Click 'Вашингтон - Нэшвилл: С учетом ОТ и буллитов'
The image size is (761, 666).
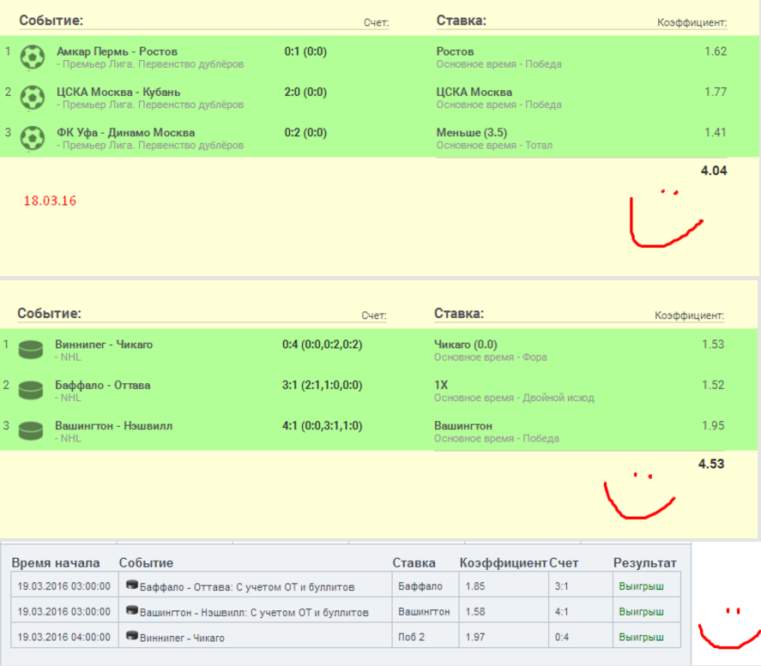coord(254,613)
